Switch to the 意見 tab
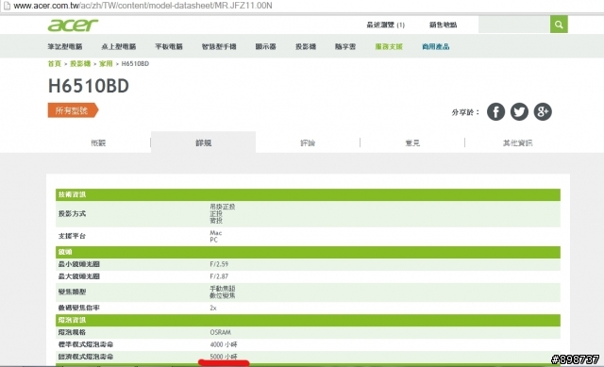Image resolution: width=604 pixels, height=367 pixels. 412,142
